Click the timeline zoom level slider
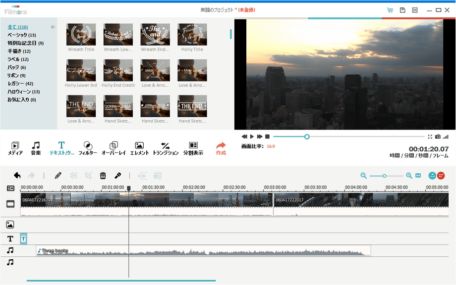 [x=386, y=176]
